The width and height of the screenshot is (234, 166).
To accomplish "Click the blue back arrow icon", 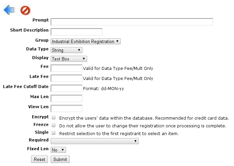I will (9, 10).
